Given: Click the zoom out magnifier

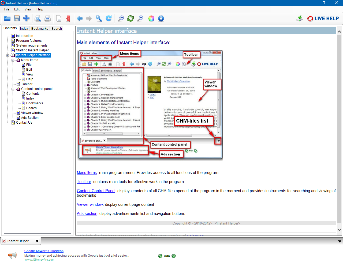Looking at the screenshot, I should pos(121,18).
